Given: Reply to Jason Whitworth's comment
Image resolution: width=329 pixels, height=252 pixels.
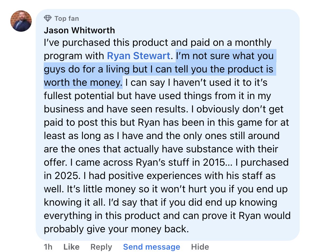Looking at the screenshot, I should [101, 247].
